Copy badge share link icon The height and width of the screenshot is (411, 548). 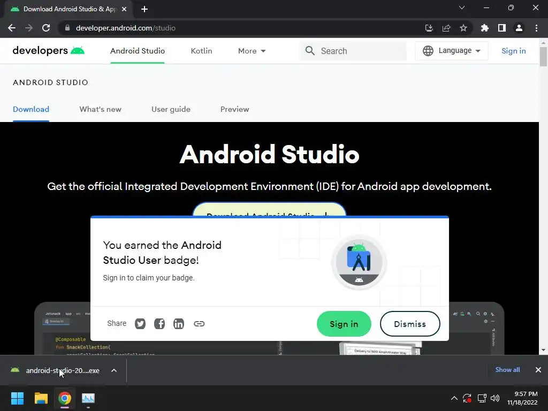(199, 324)
